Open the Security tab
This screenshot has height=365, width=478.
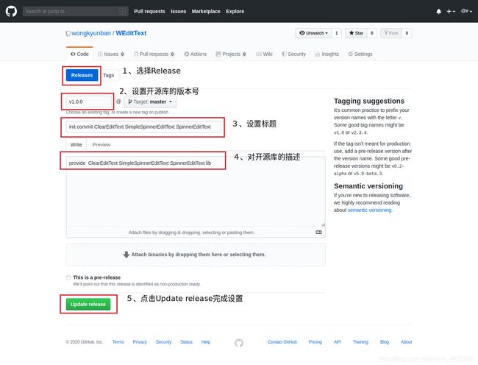coord(293,54)
